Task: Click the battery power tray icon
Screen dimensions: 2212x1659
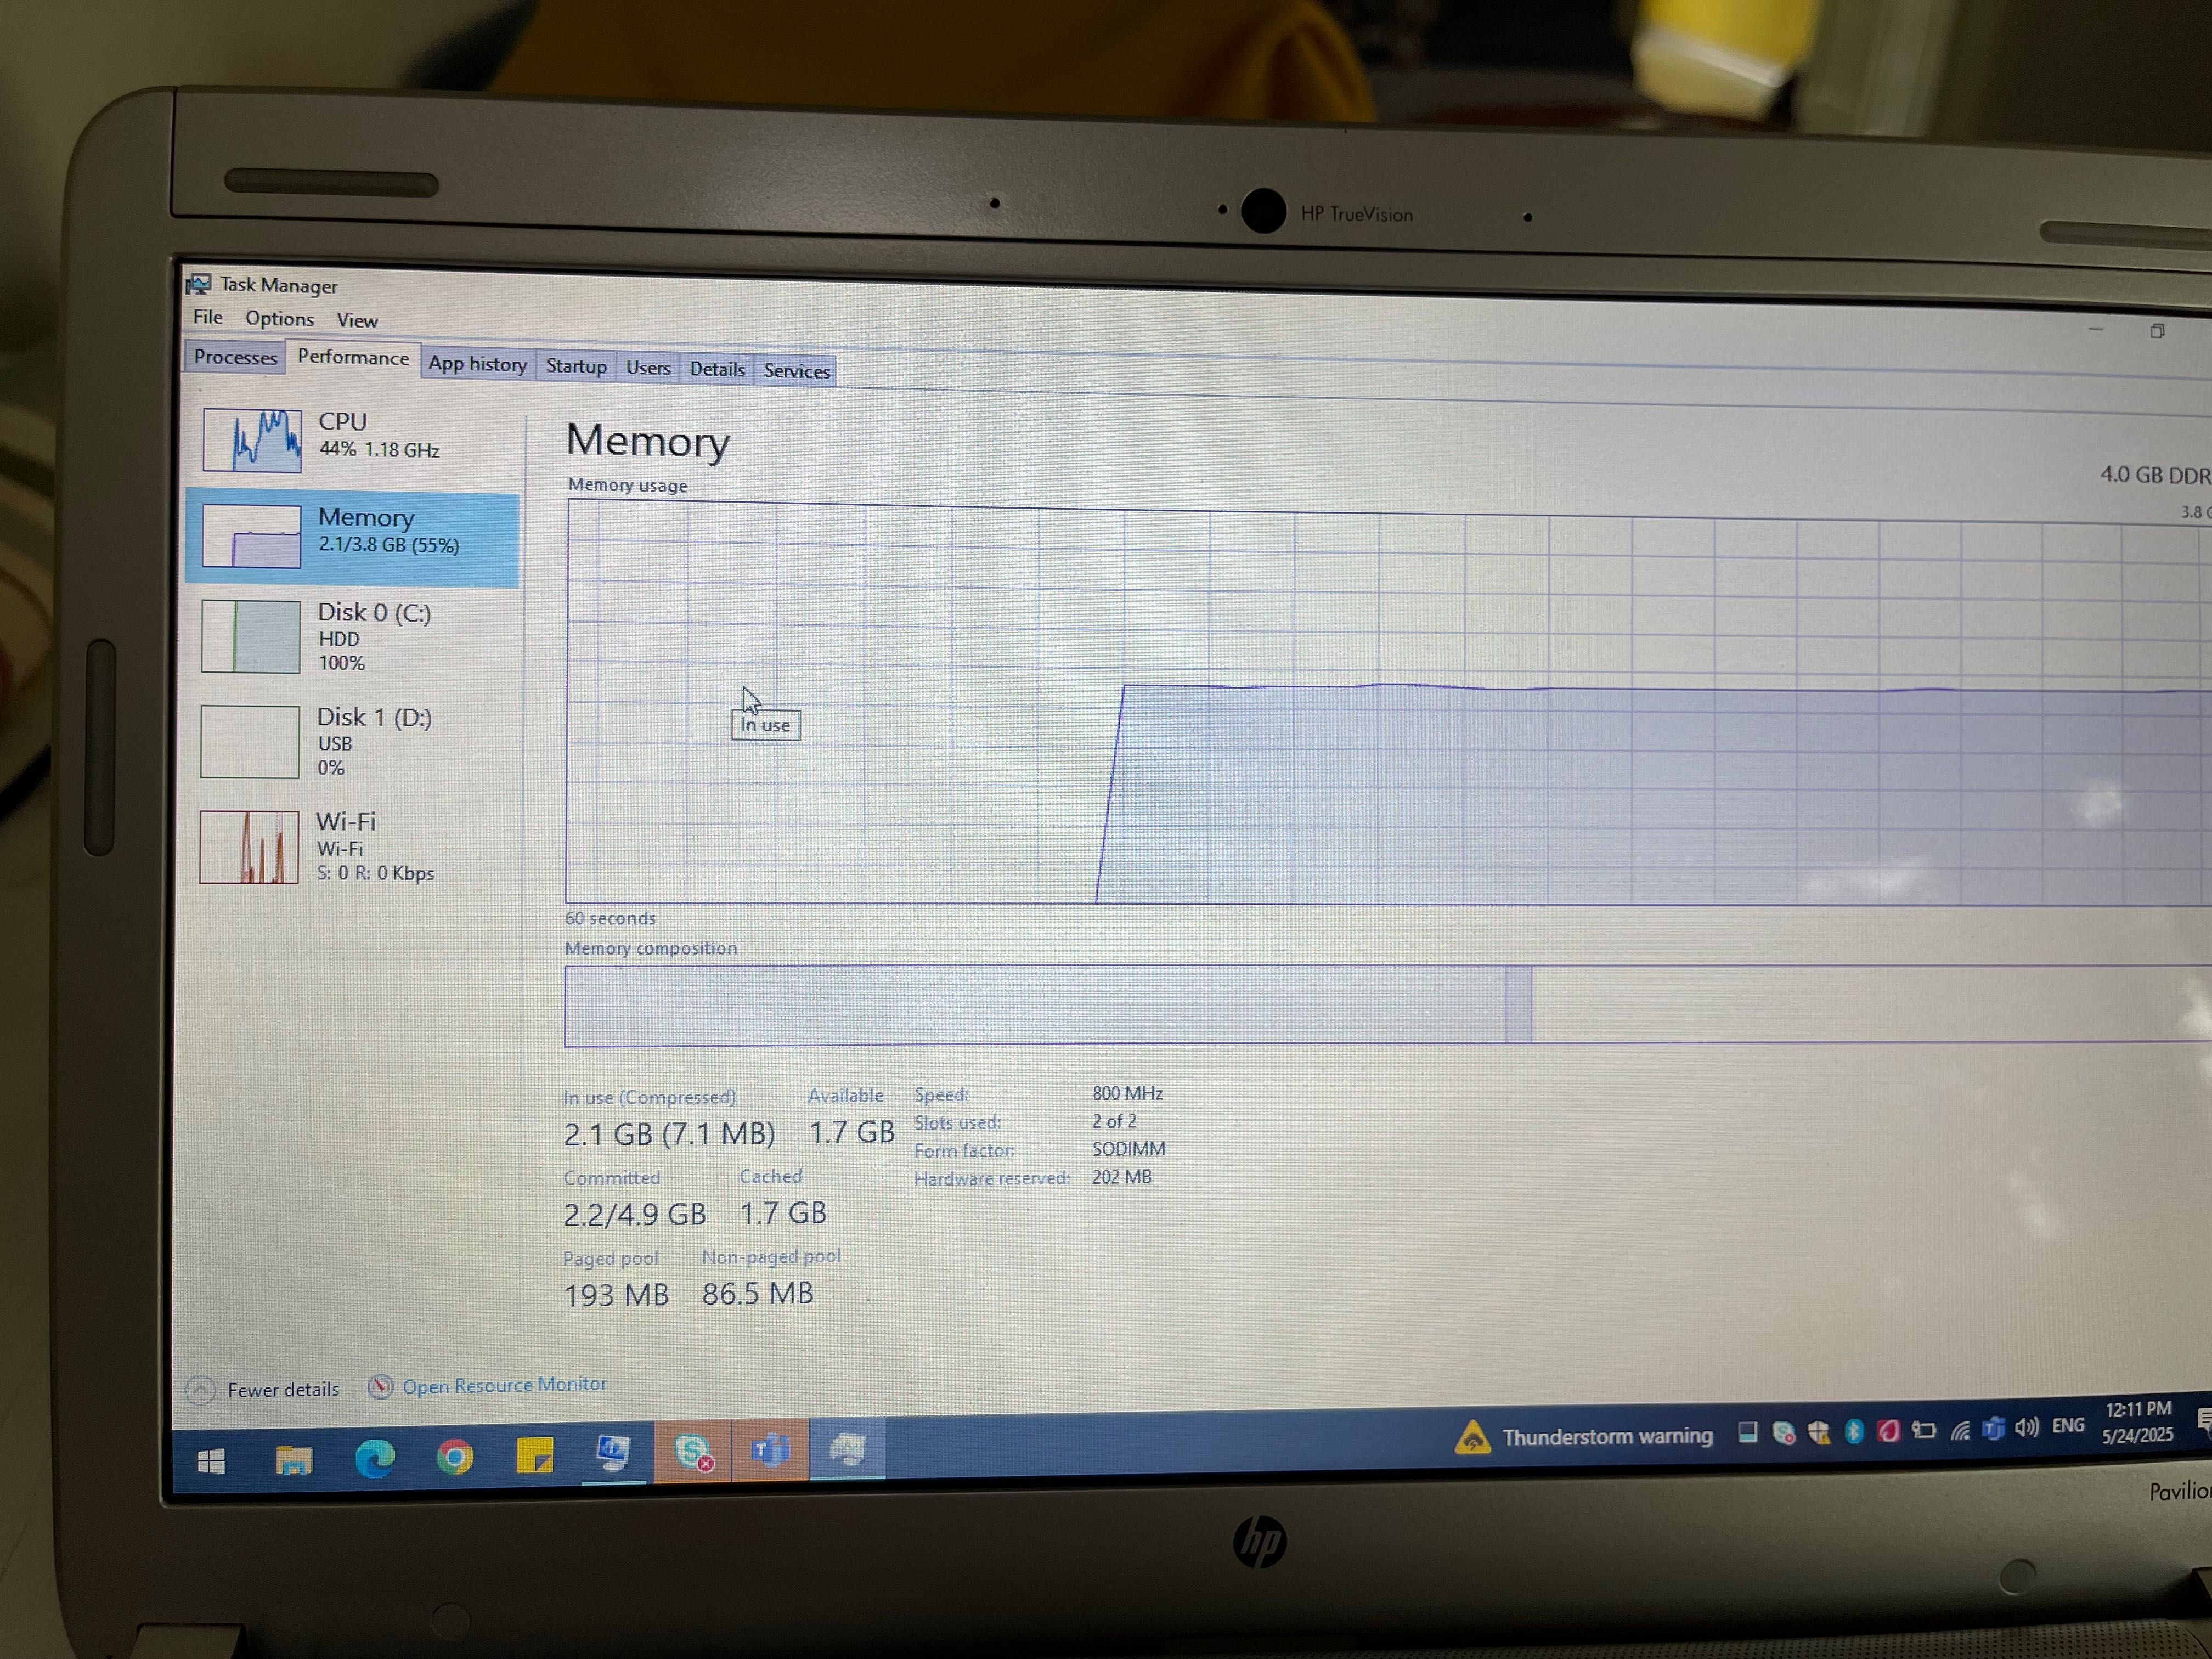Action: click(x=1924, y=1429)
